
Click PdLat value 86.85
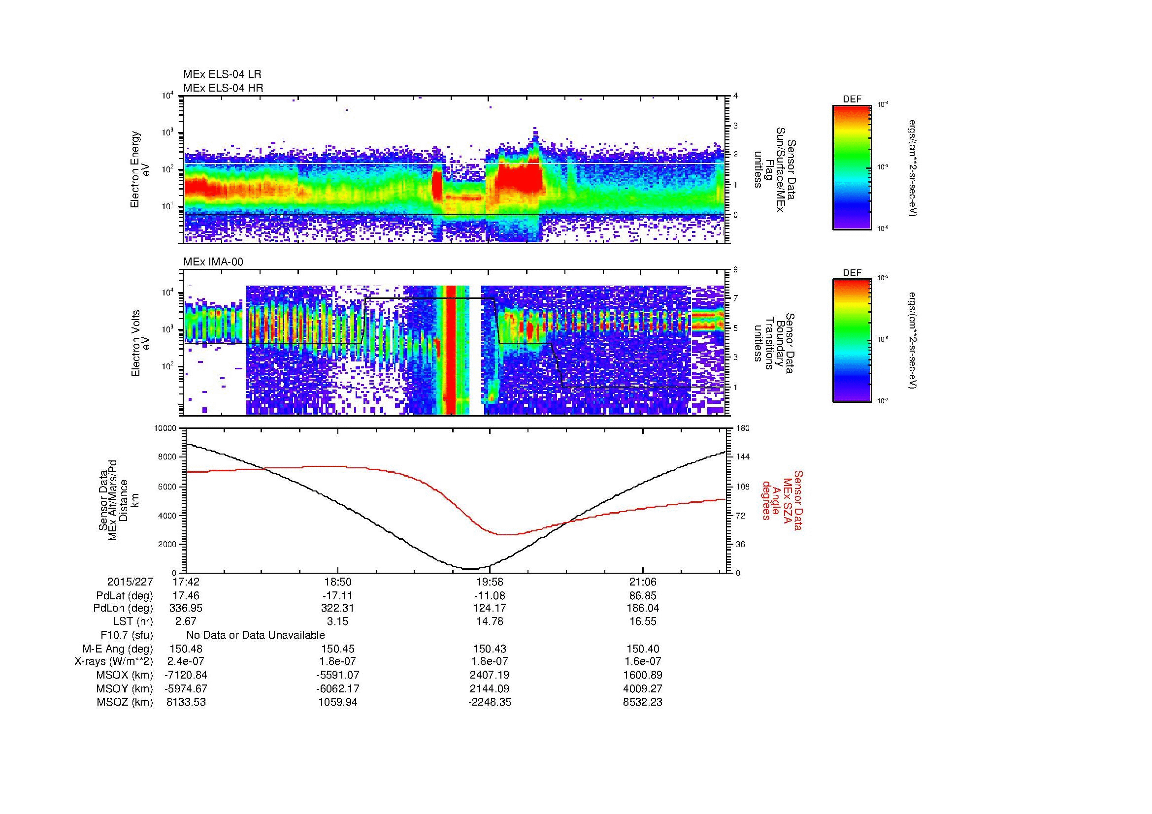(x=643, y=596)
